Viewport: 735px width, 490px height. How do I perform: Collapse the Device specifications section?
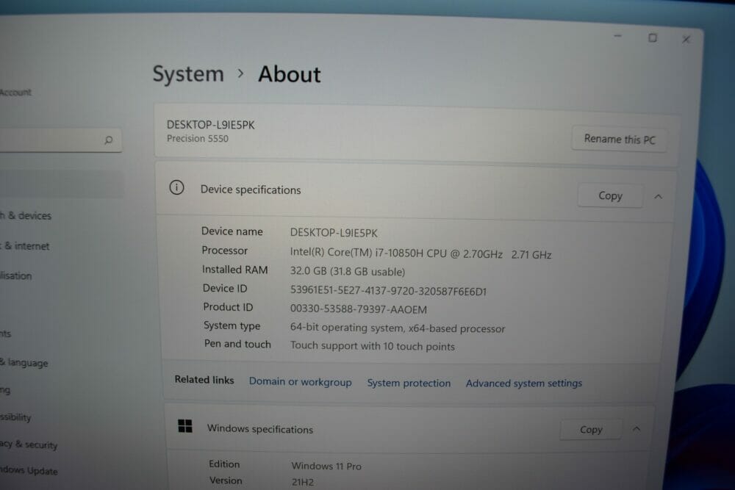click(x=658, y=197)
